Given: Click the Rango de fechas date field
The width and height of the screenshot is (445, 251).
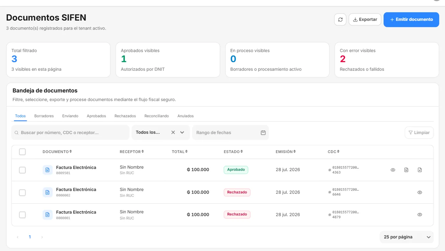Looking at the screenshot, I should pos(230,132).
